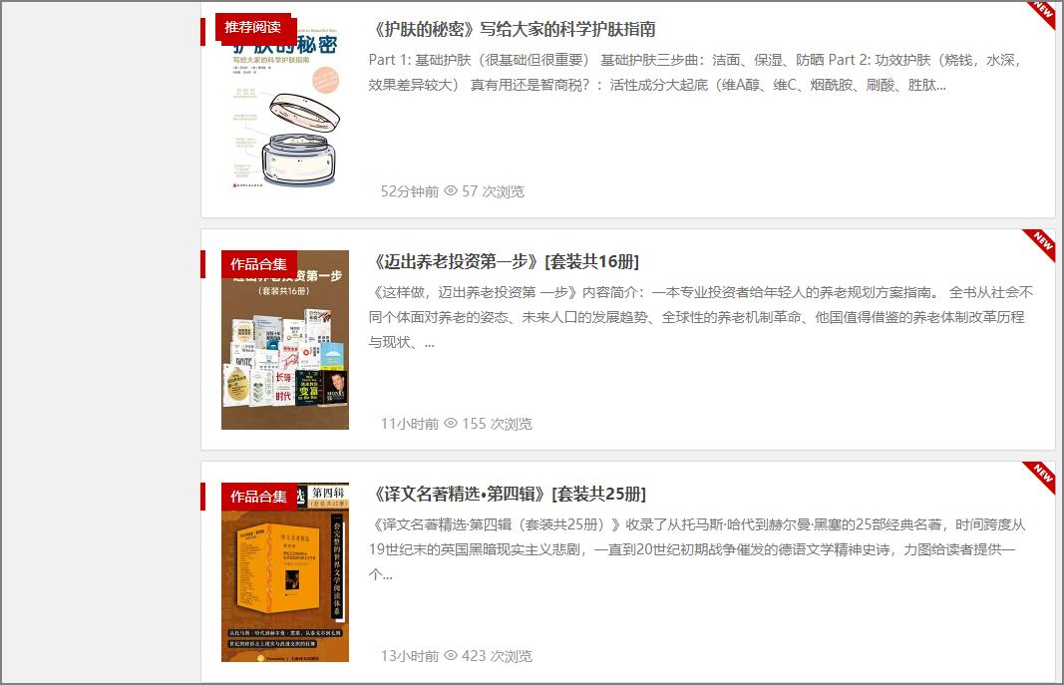Click the eye views icon beside 423 次浏览
This screenshot has width=1064, height=685.
pos(451,656)
